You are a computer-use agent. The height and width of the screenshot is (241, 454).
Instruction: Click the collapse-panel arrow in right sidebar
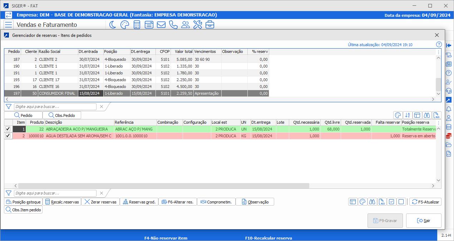(x=449, y=45)
